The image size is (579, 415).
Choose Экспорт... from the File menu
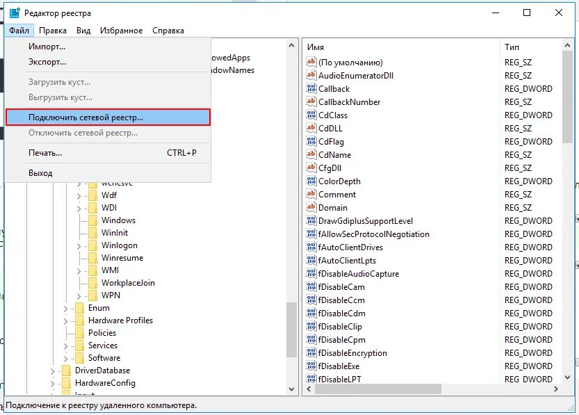108,62
